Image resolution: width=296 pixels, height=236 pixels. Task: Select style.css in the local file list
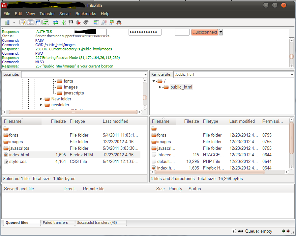click(x=72, y=162)
